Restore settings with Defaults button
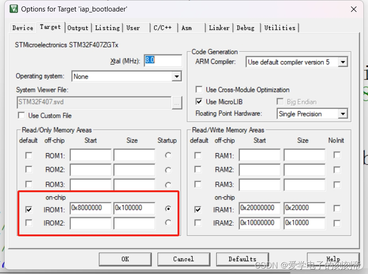The width and height of the screenshot is (368, 274). pyautogui.click(x=242, y=259)
